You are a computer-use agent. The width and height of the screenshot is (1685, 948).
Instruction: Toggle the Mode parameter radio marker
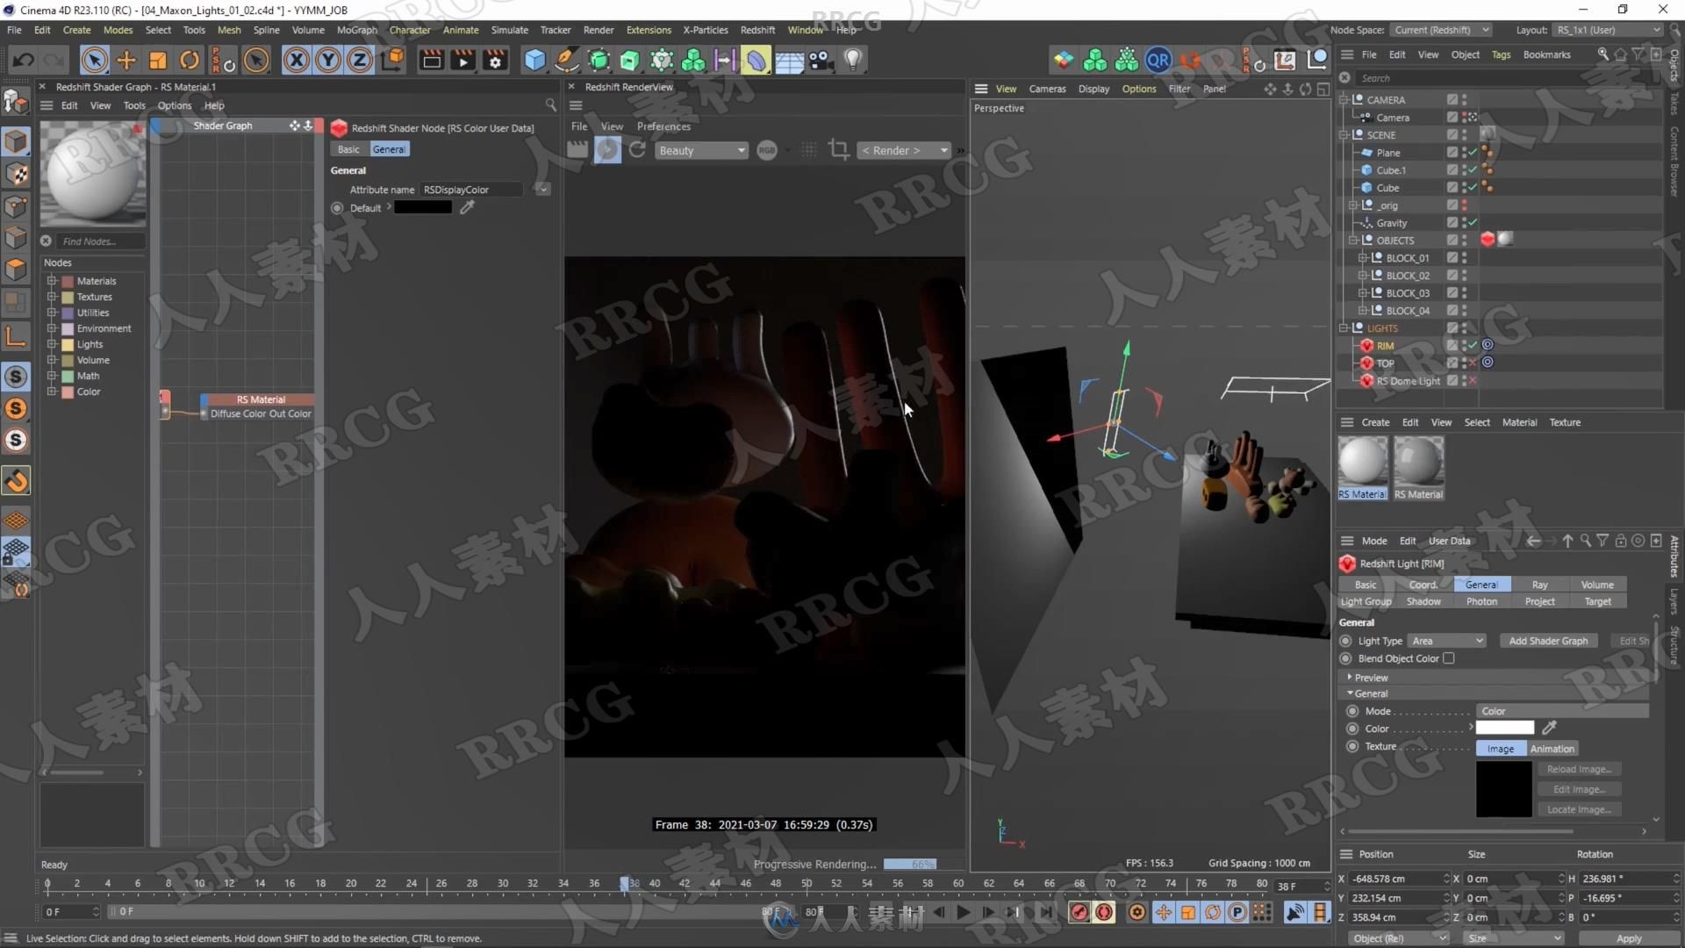point(1352,711)
